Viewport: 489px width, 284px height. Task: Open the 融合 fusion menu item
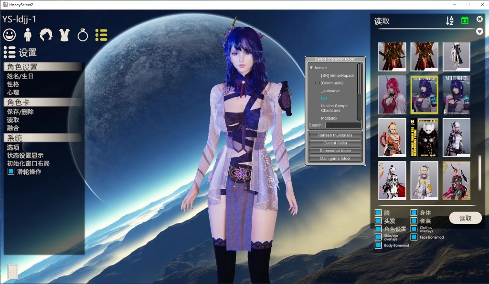coord(13,128)
